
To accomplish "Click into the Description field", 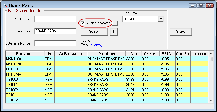I will 55,31.
